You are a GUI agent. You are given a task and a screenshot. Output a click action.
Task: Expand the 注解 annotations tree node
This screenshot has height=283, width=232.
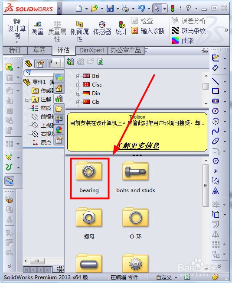(x=27, y=100)
